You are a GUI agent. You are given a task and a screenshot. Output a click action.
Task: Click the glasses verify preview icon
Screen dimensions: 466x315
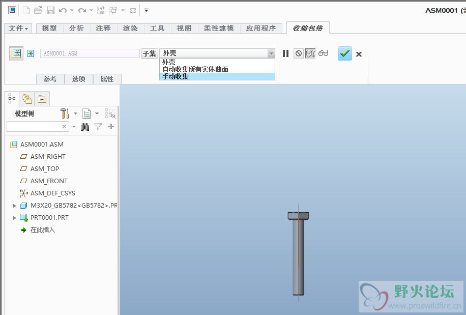tap(324, 53)
